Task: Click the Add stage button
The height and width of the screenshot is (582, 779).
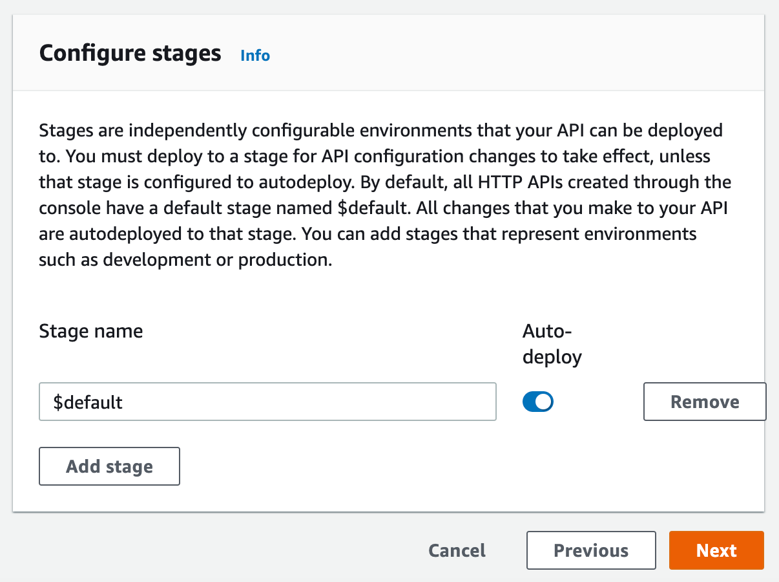Action: click(x=109, y=467)
